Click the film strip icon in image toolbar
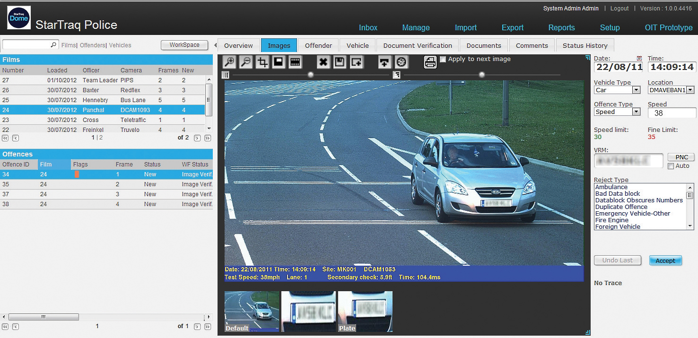The image size is (698, 338). click(x=296, y=62)
